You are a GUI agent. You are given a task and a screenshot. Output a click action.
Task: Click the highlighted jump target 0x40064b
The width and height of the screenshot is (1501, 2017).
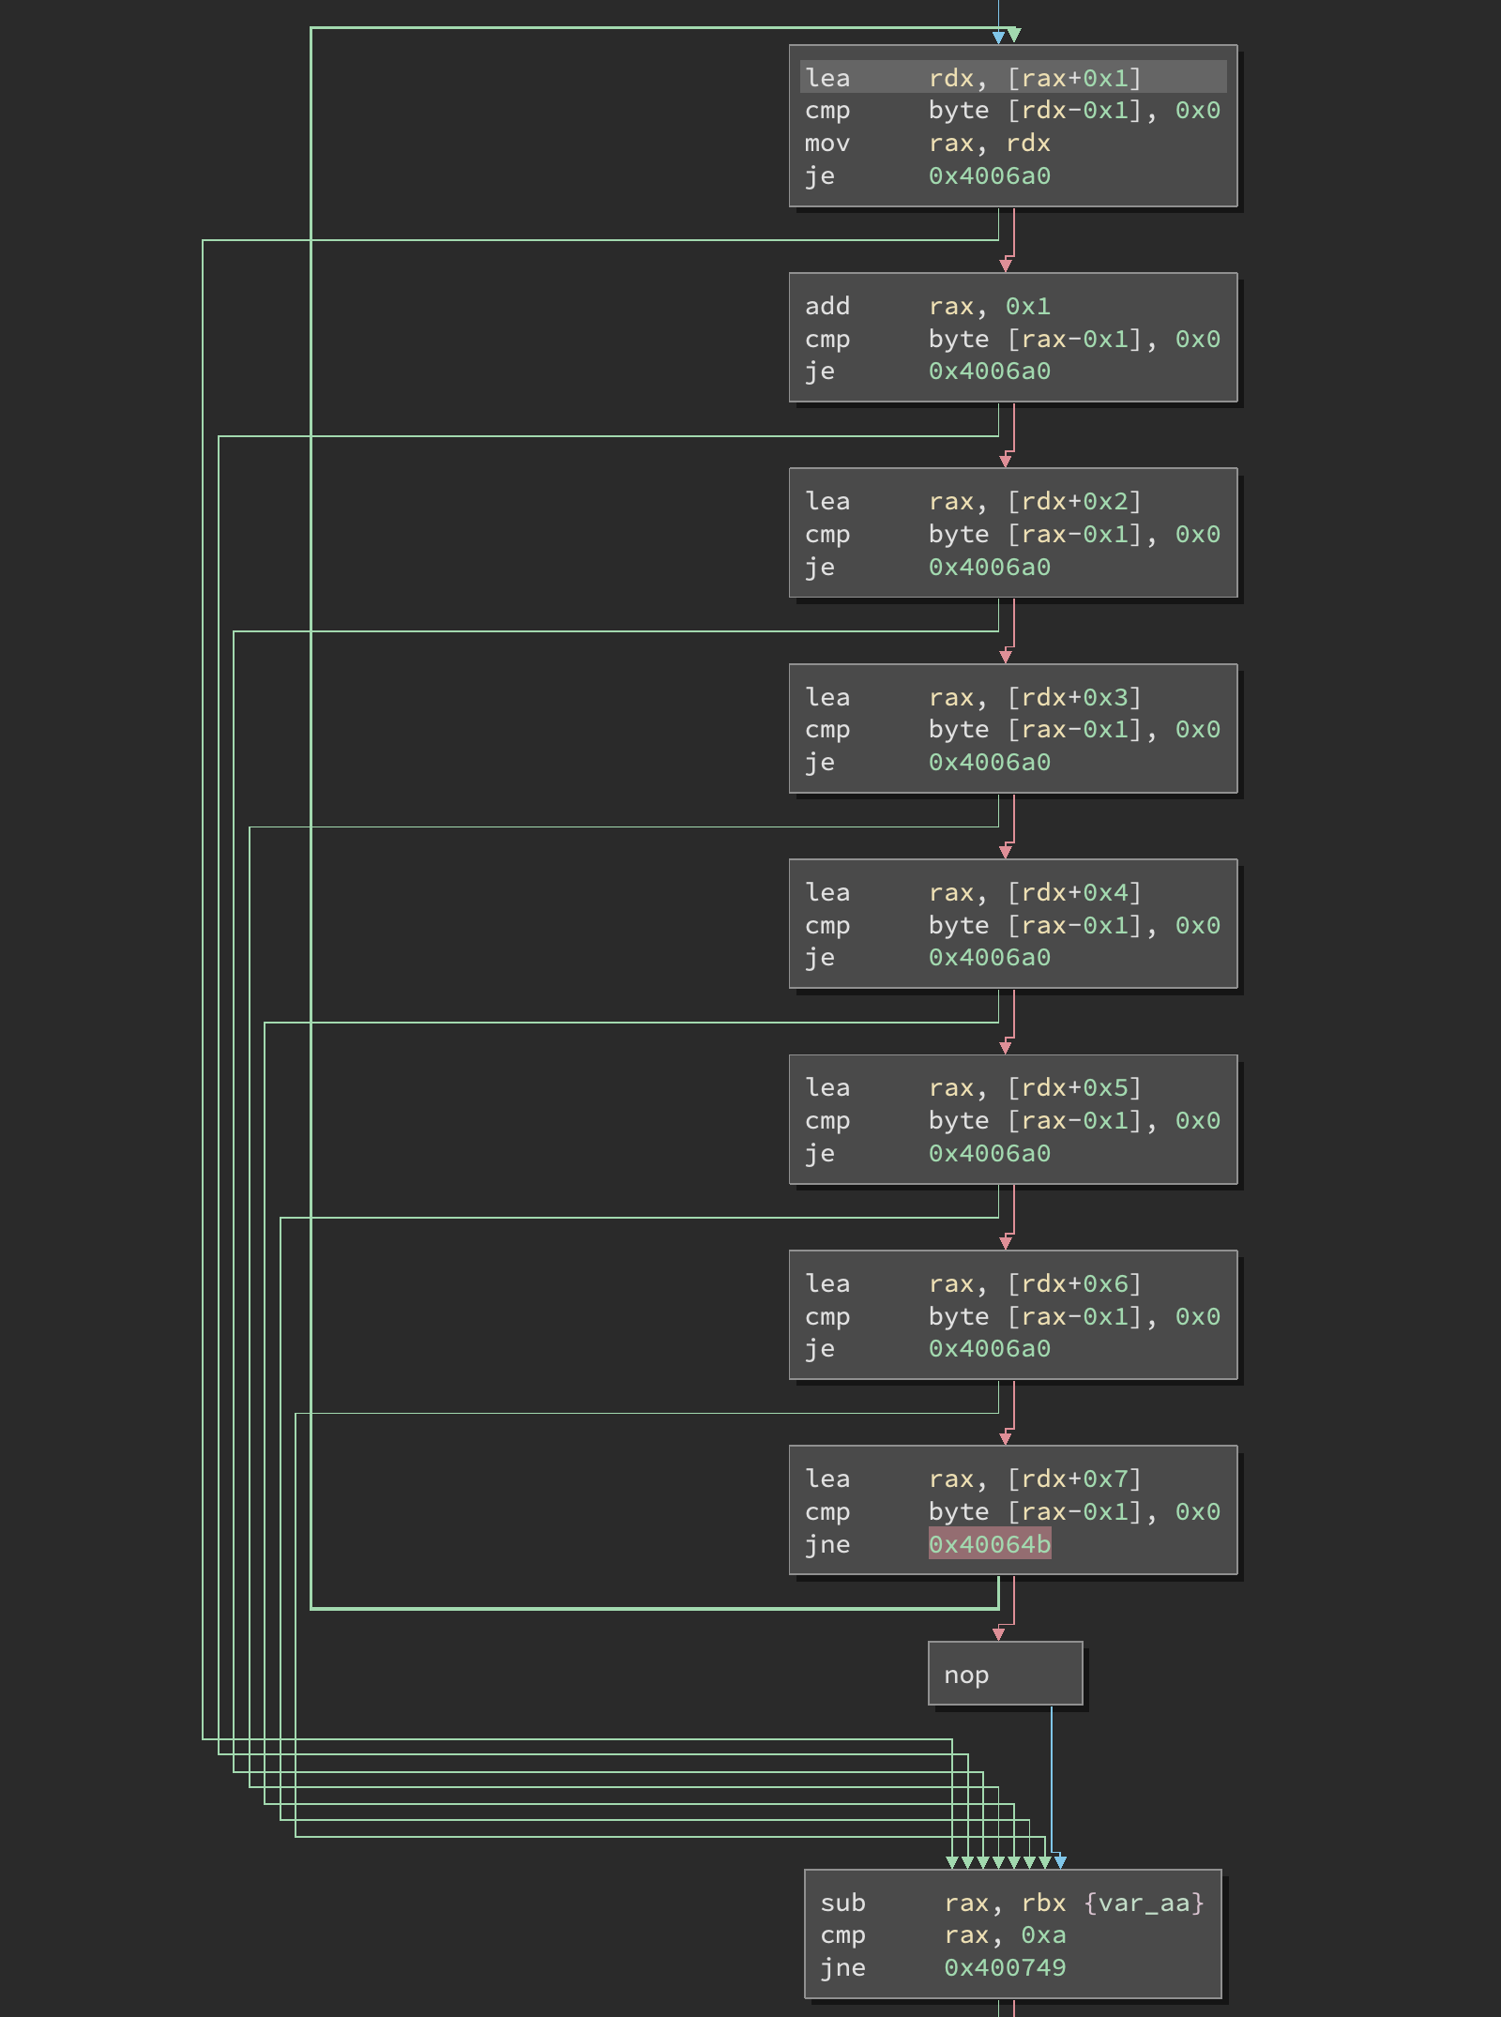click(989, 1544)
